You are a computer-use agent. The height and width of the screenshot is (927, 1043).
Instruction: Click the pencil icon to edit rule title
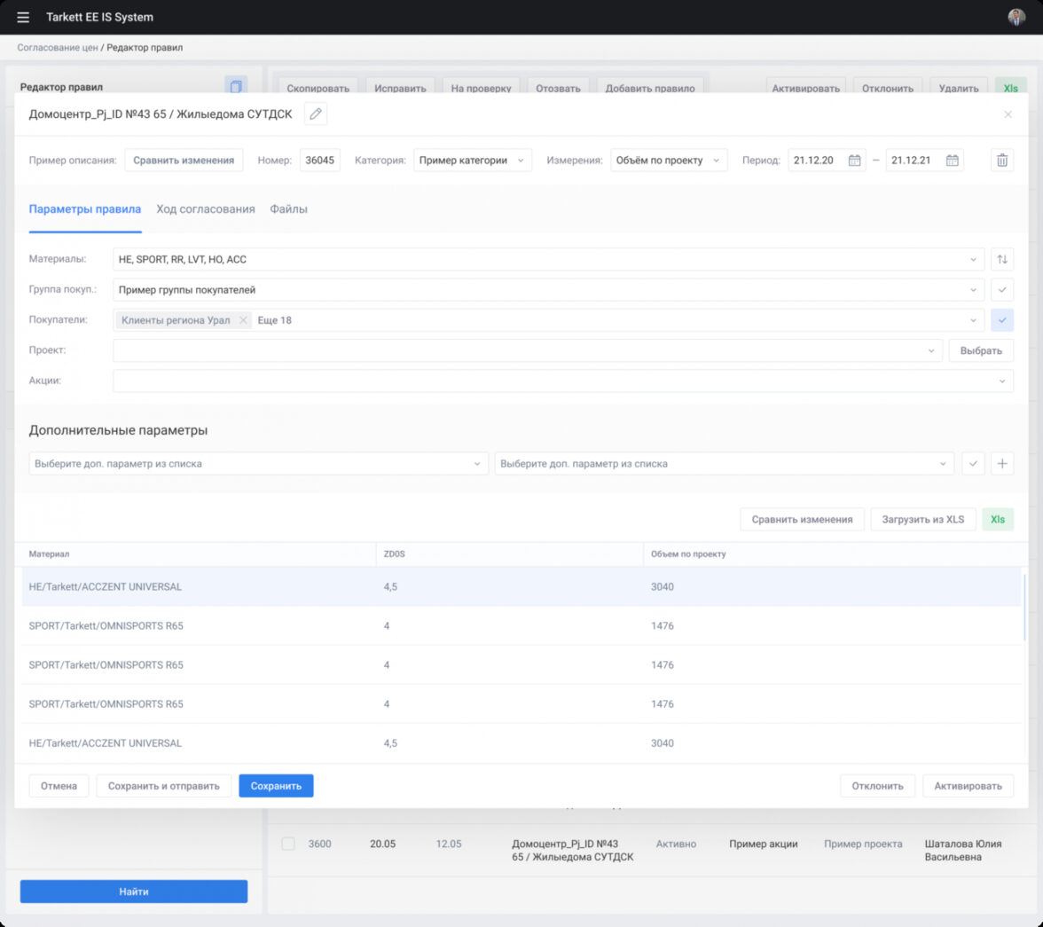click(316, 114)
